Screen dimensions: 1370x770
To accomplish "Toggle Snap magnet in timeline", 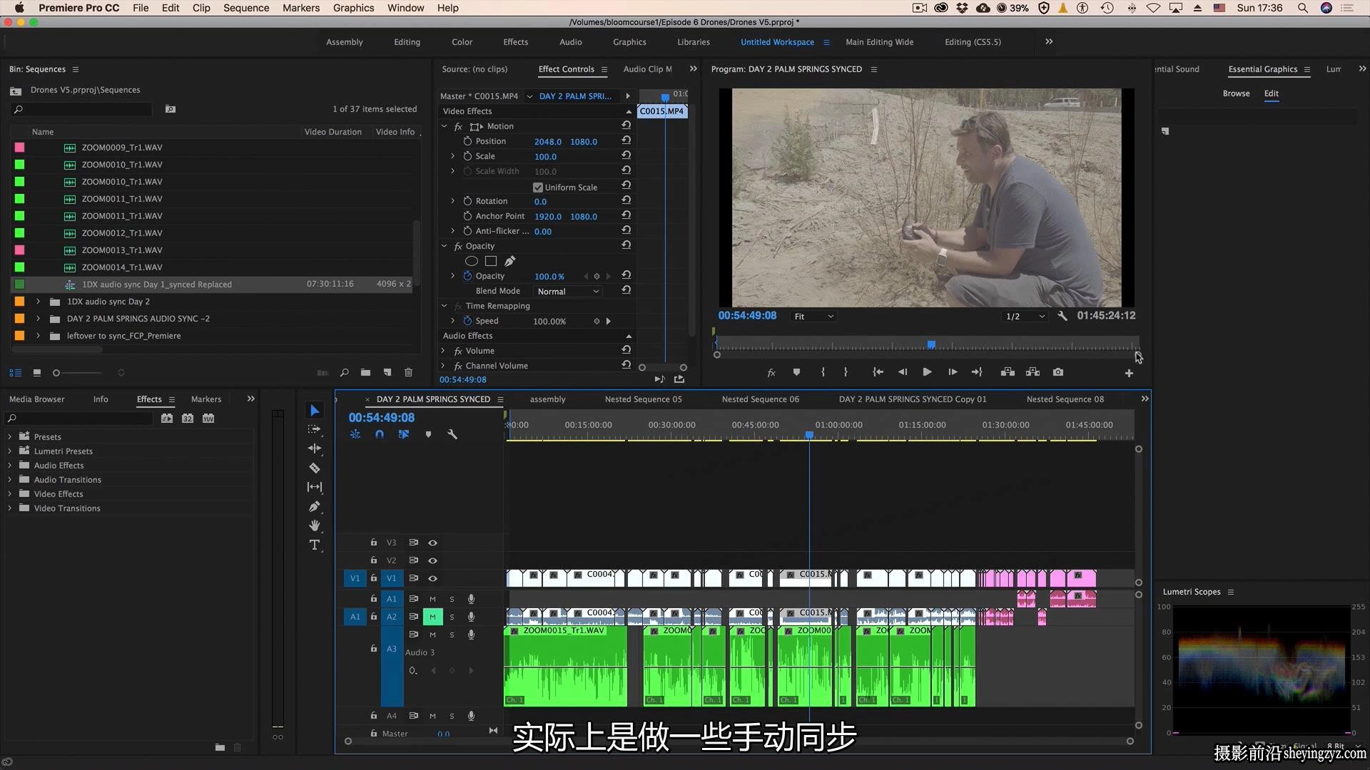I will (380, 434).
